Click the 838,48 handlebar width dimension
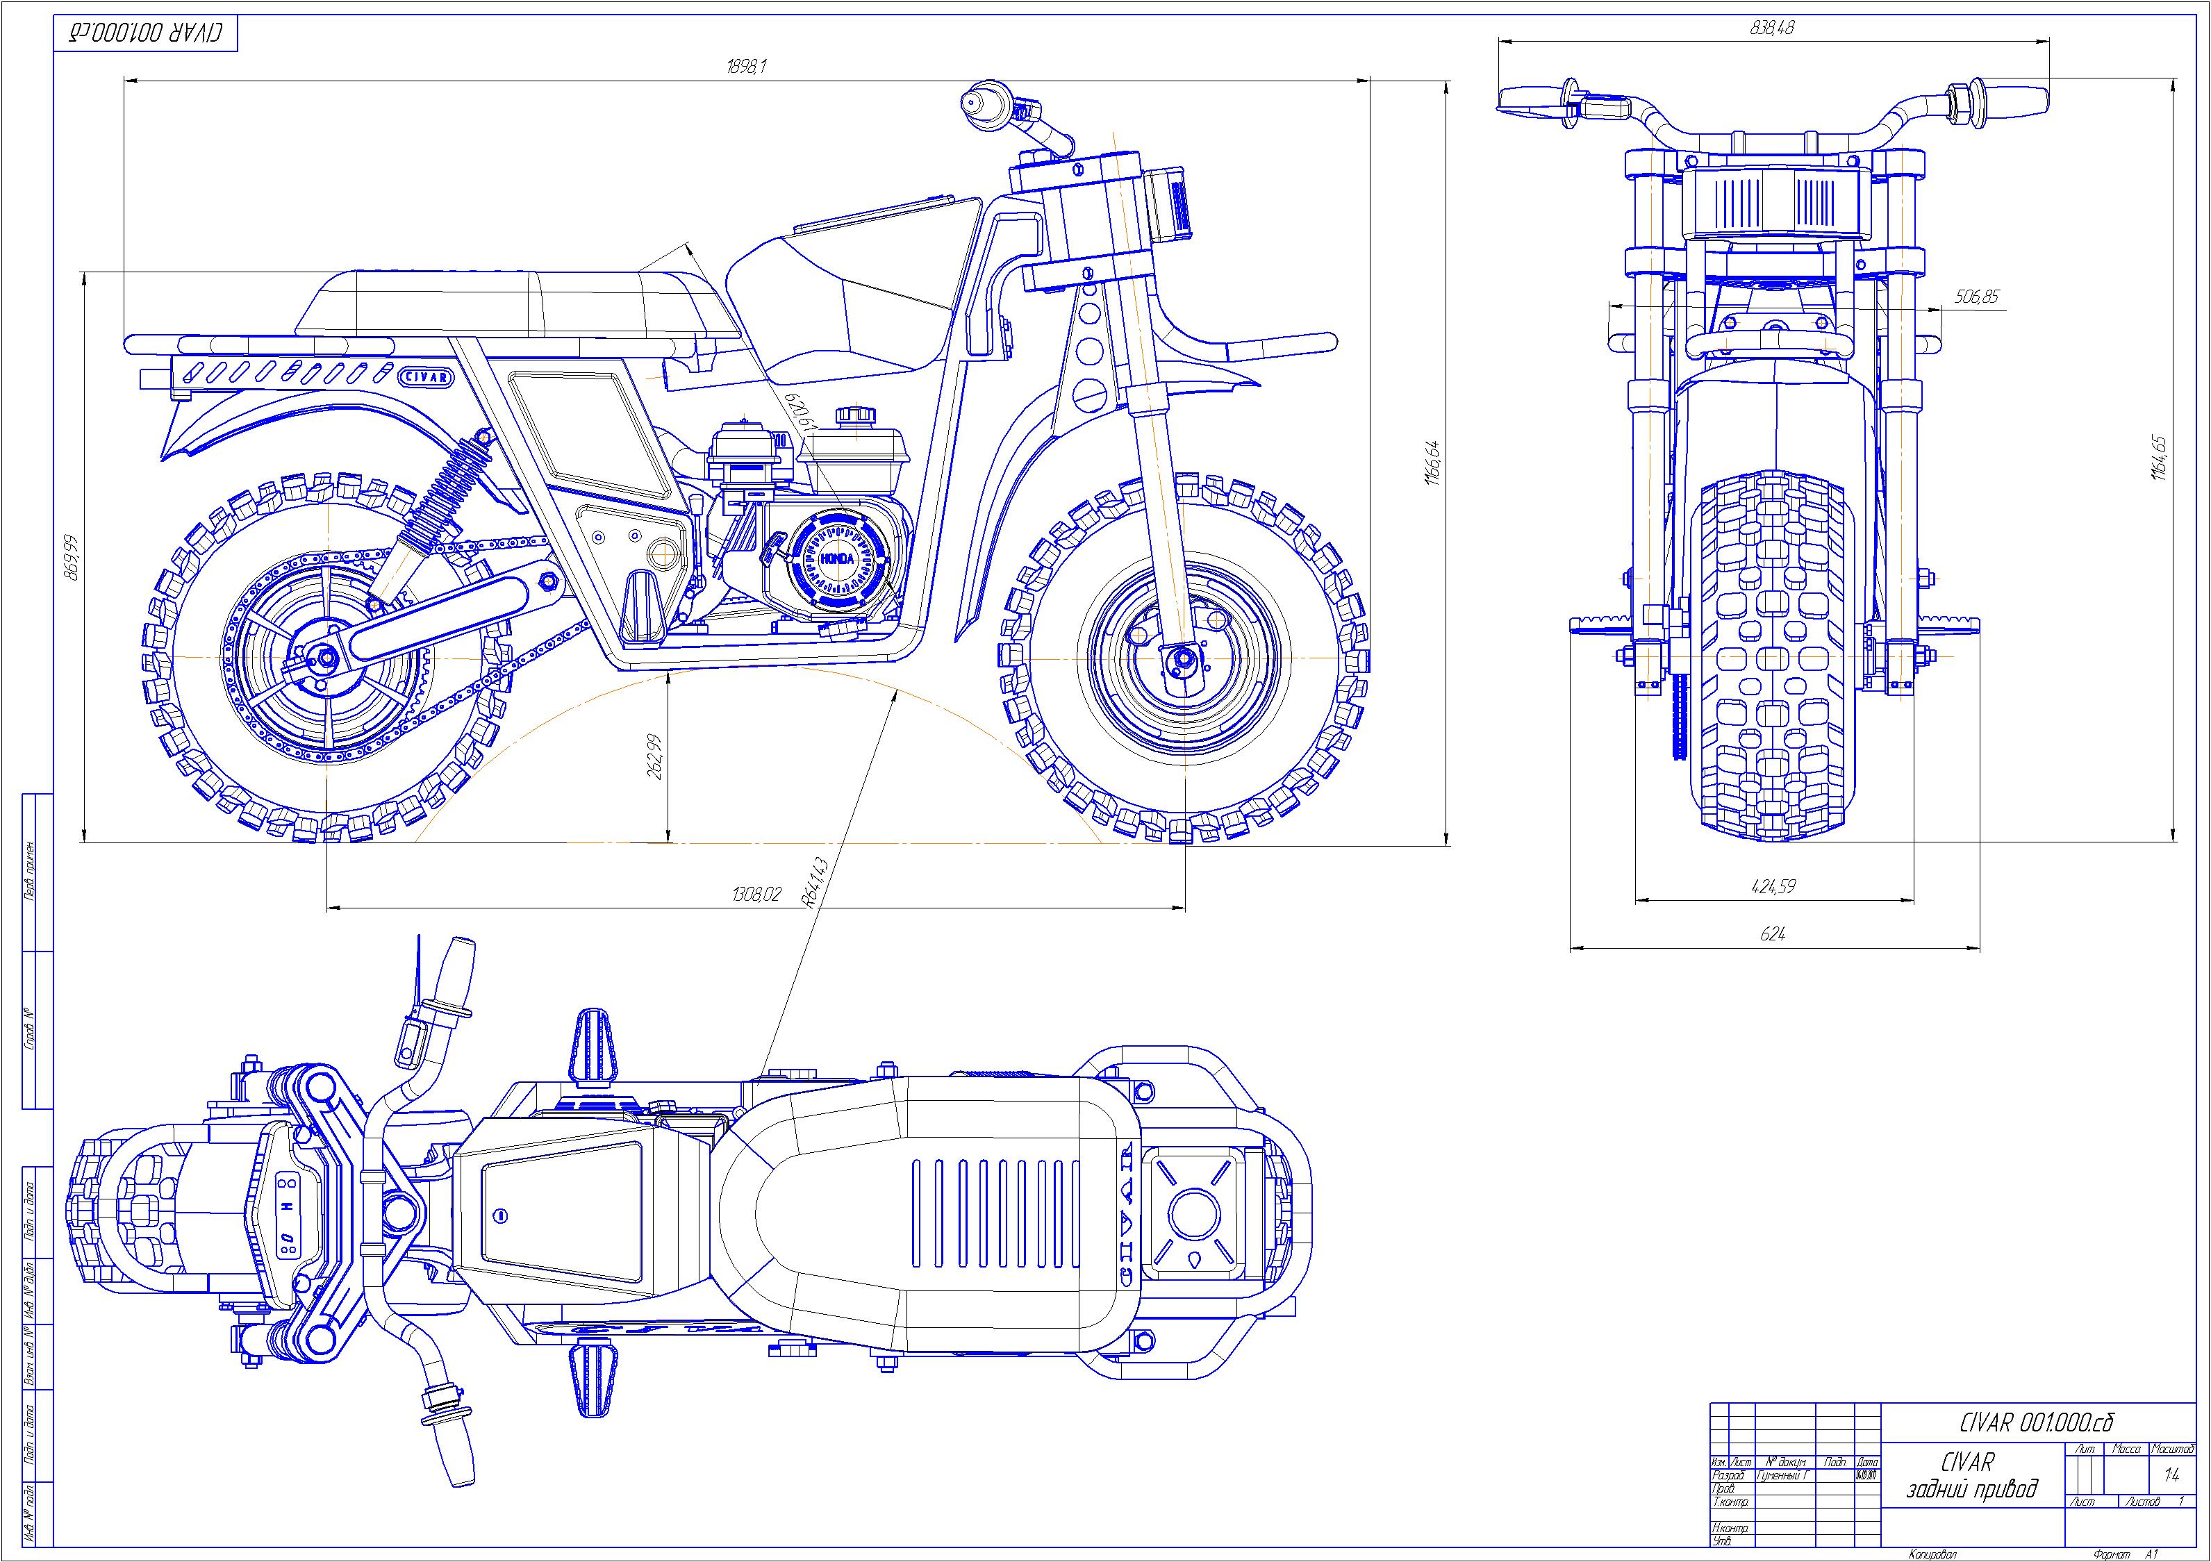The image size is (2211, 1562). 1772,28
